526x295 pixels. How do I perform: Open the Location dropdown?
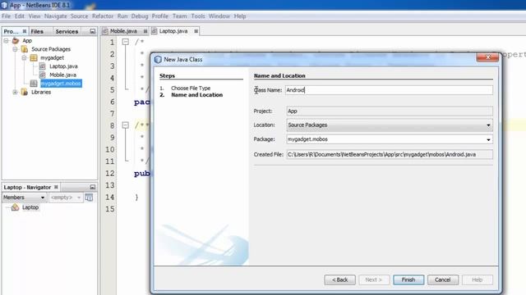coord(488,125)
